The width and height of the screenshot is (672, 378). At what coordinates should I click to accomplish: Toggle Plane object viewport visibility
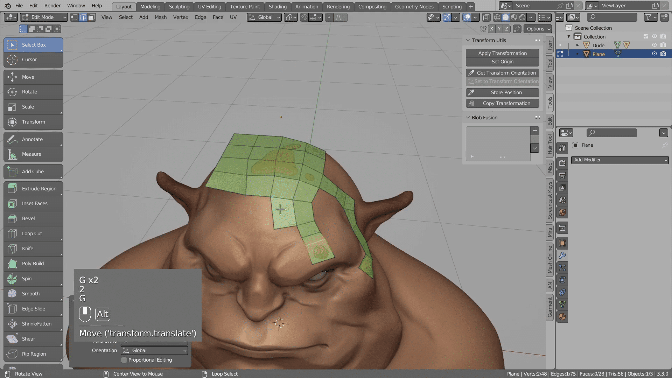coord(654,54)
